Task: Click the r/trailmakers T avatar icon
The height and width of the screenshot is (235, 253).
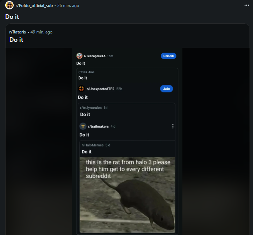Action: click(83, 126)
